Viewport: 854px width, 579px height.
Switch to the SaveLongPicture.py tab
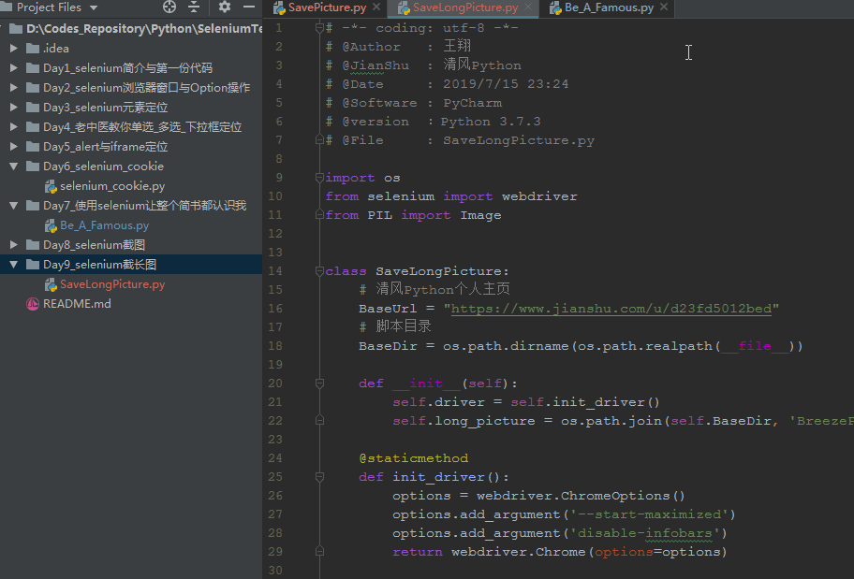point(465,7)
